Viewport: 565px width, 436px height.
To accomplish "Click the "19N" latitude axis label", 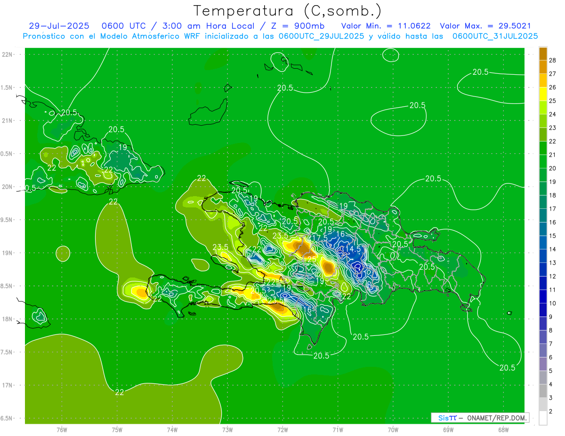I will pos(7,253).
